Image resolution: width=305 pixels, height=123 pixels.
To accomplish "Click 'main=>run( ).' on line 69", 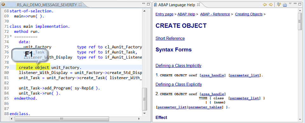I will (x=29, y=16).
